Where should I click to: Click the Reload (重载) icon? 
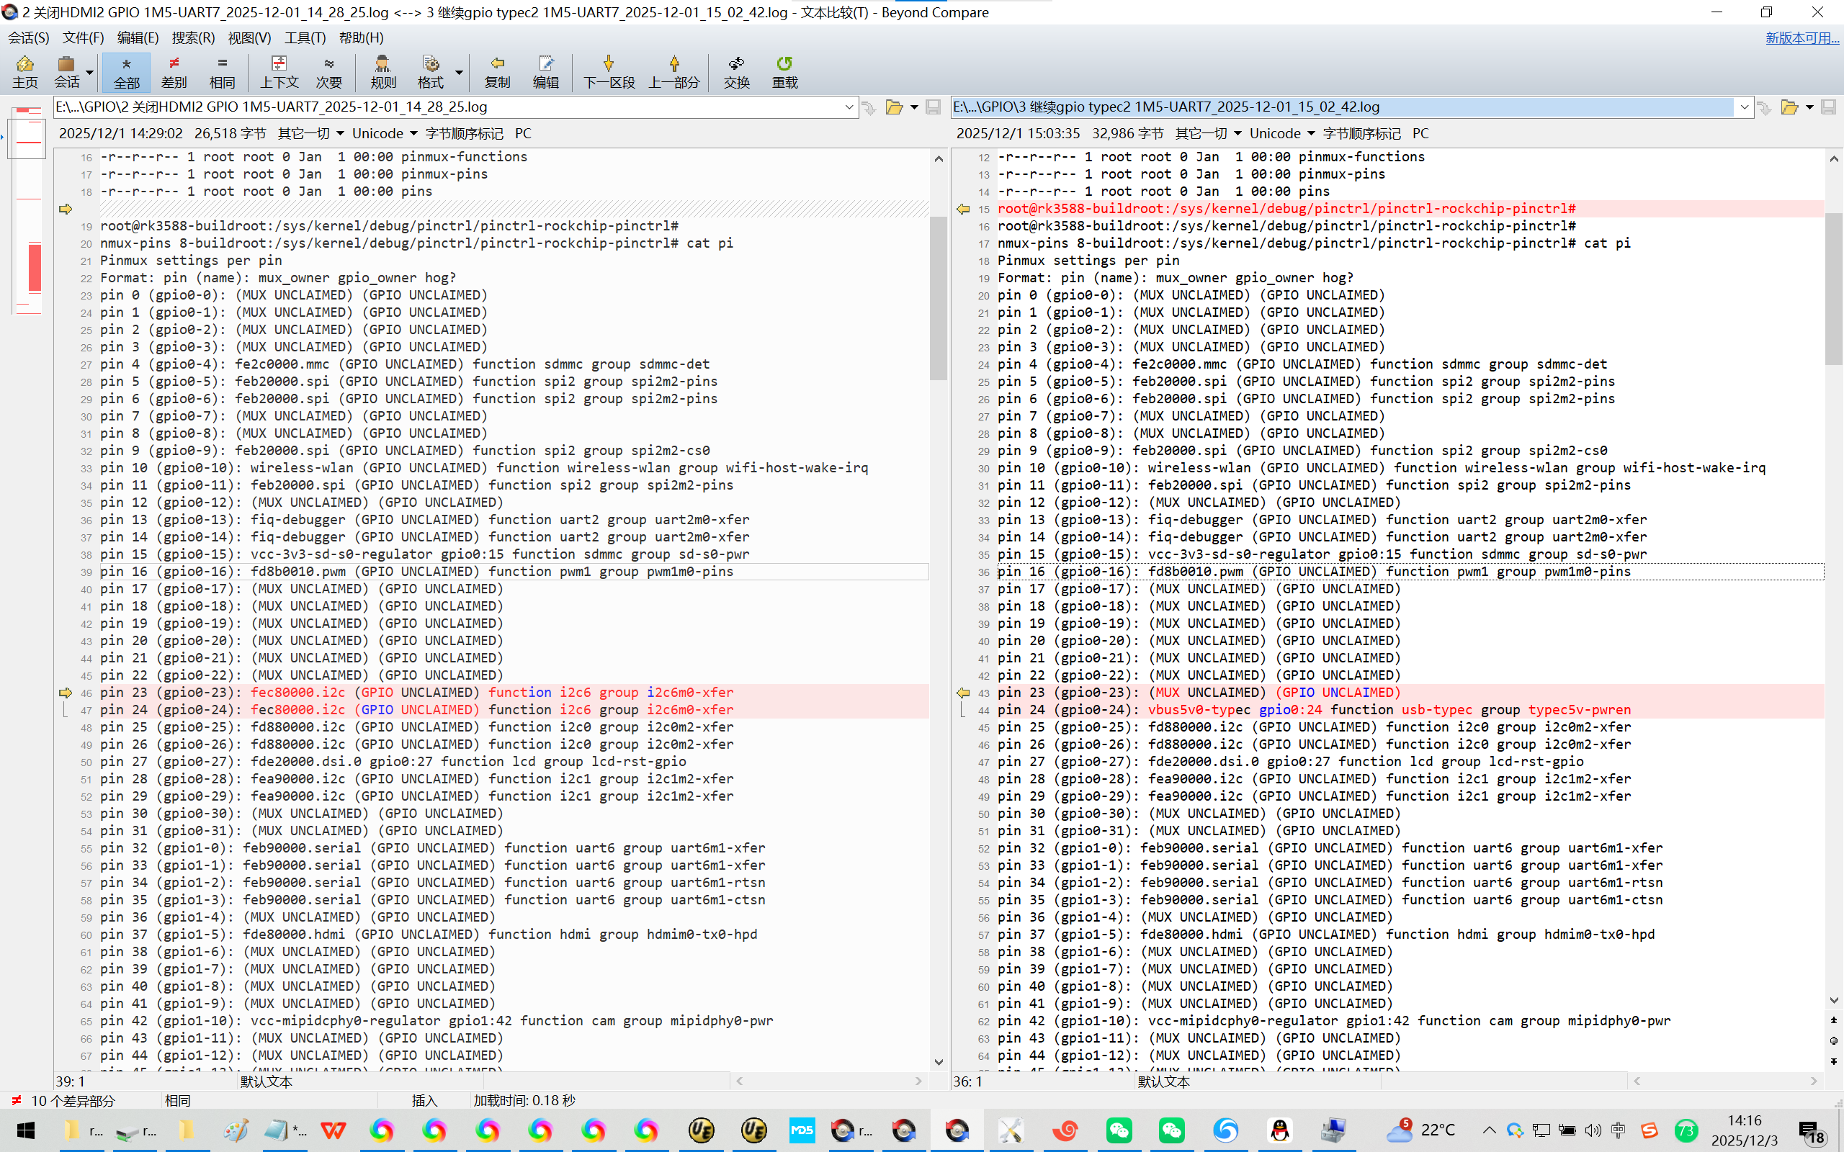(x=784, y=71)
